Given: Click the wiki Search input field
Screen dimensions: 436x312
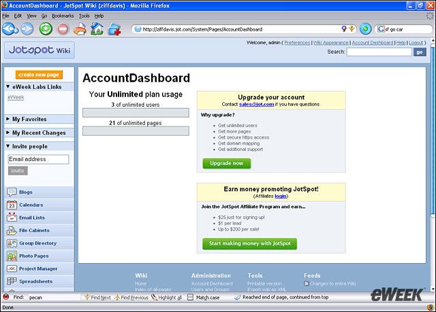Looking at the screenshot, I should pos(379,52).
